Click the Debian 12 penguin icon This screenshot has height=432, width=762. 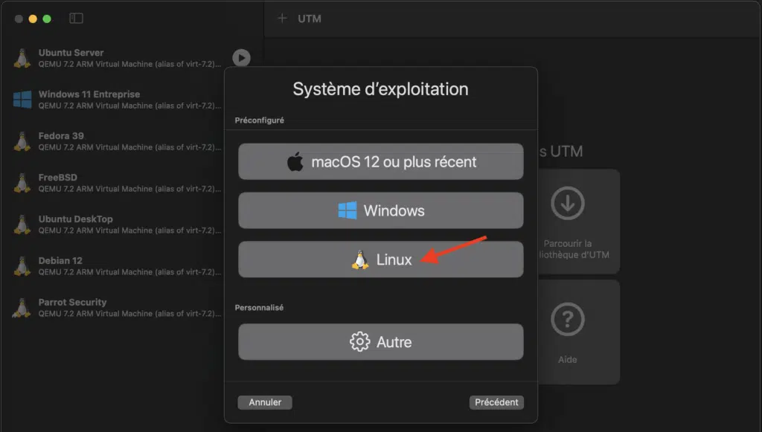[x=22, y=266]
